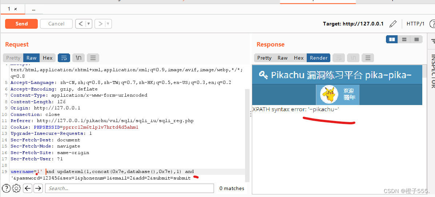Toggle word wrap in Response panel
The width and height of the screenshot is (435, 197).
(339, 58)
